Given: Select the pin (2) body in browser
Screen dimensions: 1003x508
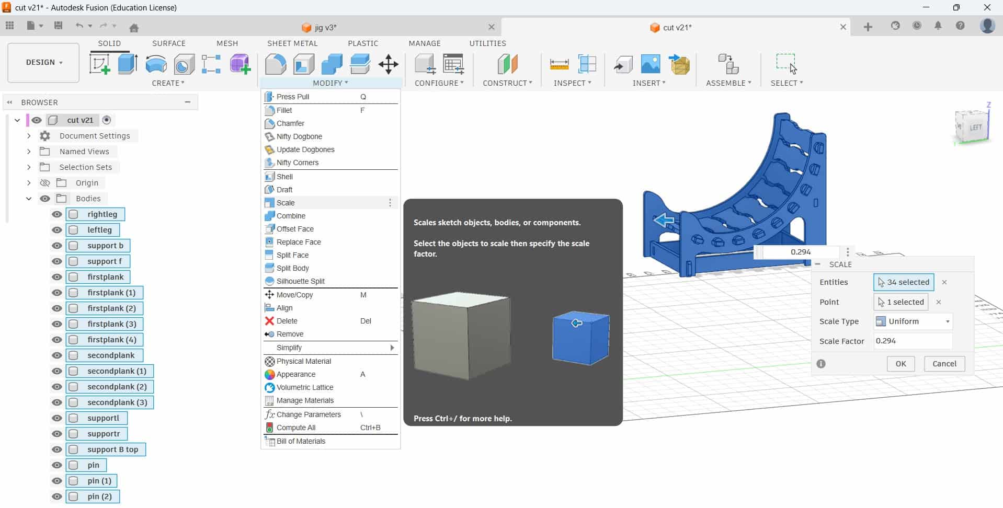Looking at the screenshot, I should 93,497.
